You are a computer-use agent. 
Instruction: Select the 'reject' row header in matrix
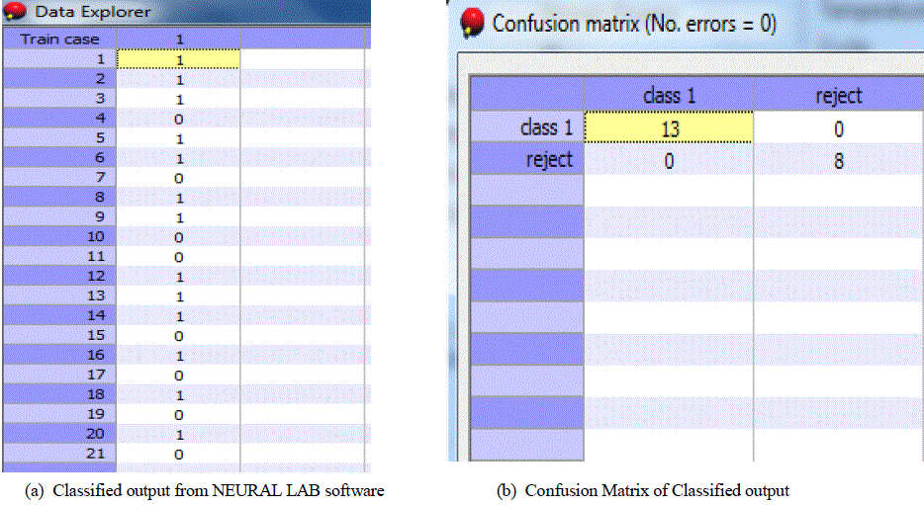526,159
